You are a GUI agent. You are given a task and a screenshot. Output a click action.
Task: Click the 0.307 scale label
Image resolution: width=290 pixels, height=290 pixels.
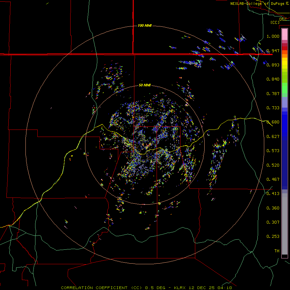point(273,222)
